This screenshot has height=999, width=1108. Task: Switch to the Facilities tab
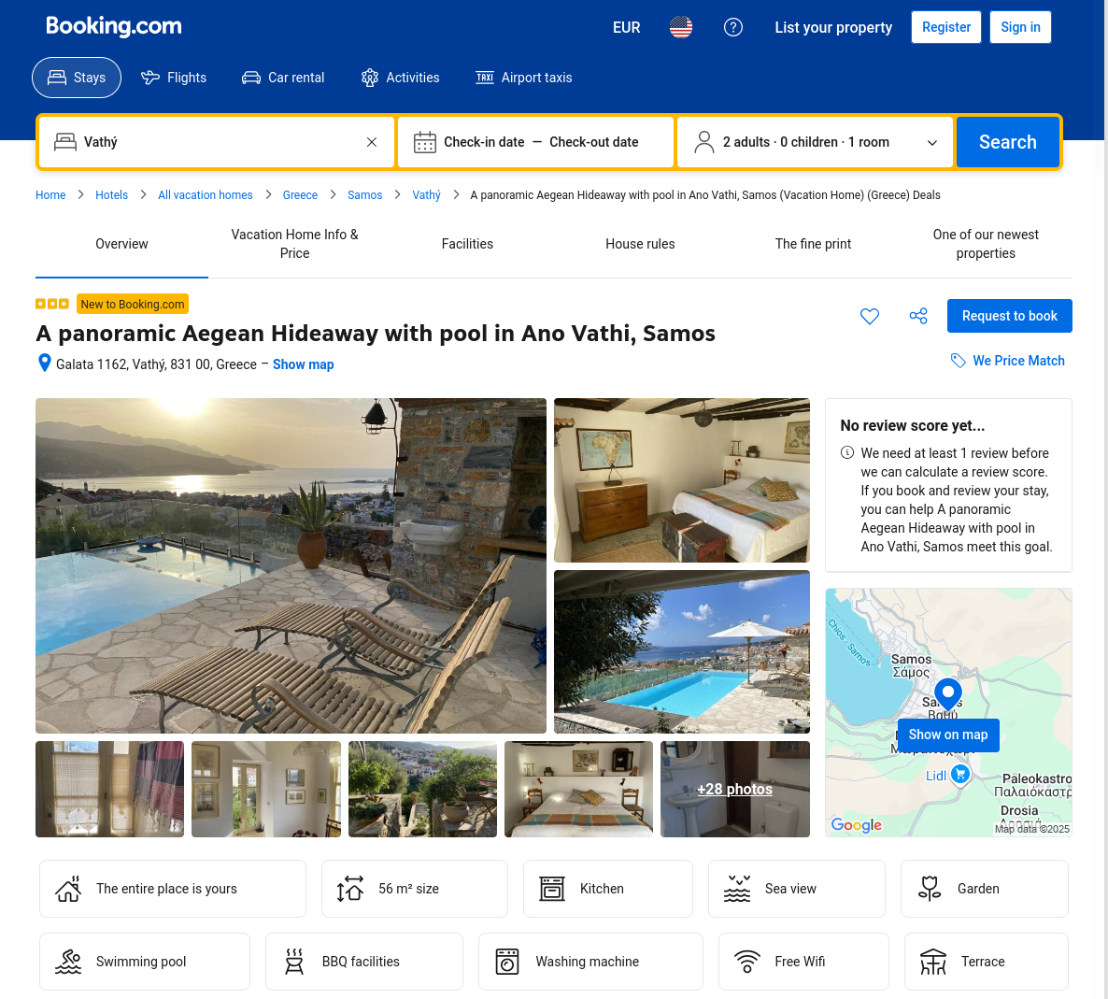(467, 244)
